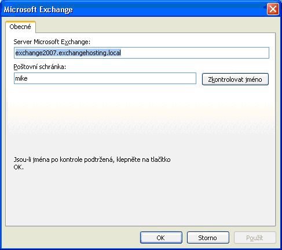Viewport: 282px width, 250px height.
Task: Click the greyed-out Použít button
Action: [255, 238]
